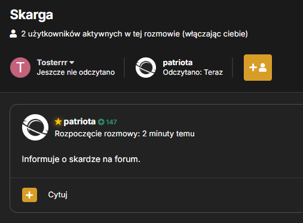Expand the dropdown caret beside Tosterrr
Screen dimensions: 303x223
[72, 63]
